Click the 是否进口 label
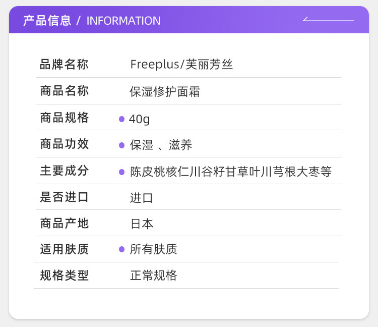 pyautogui.click(x=64, y=197)
